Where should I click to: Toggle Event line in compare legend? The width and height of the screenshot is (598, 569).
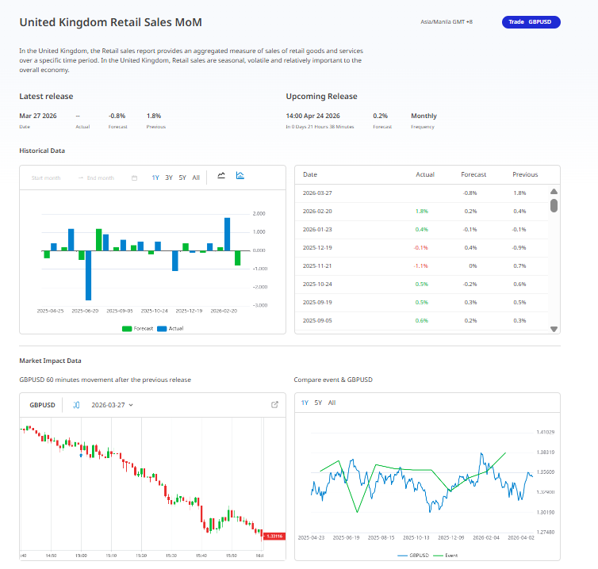(x=446, y=556)
